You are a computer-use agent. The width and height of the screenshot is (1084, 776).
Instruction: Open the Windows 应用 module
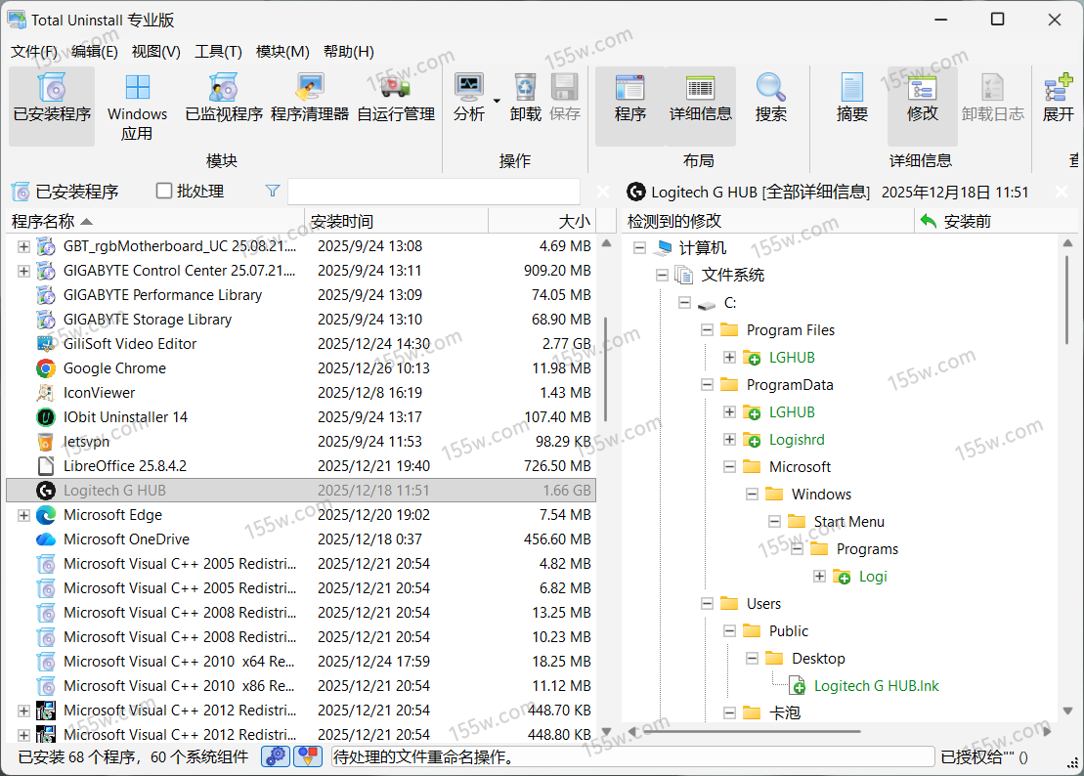[137, 104]
